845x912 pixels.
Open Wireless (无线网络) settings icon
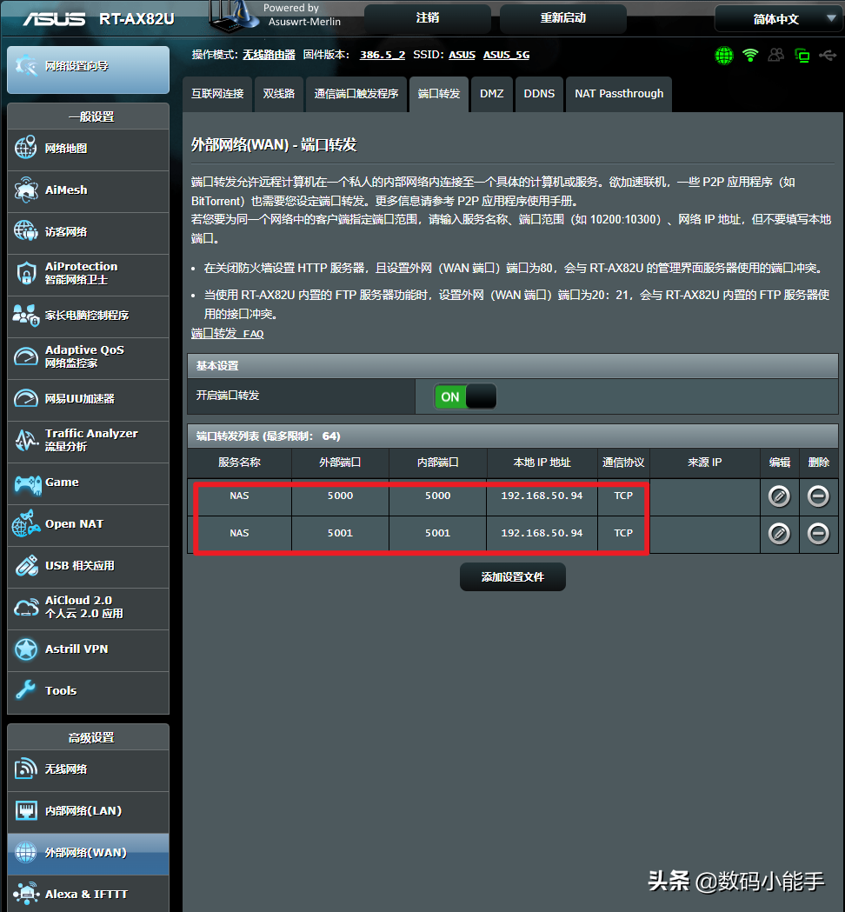pyautogui.click(x=26, y=769)
